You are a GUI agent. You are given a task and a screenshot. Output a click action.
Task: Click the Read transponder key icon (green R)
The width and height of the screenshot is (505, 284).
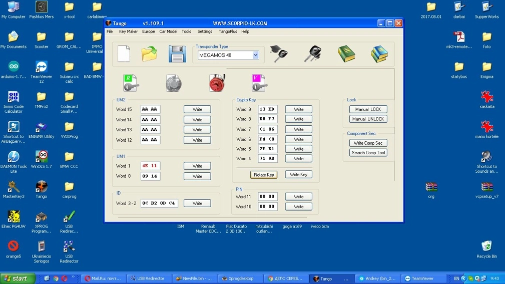coord(131,83)
